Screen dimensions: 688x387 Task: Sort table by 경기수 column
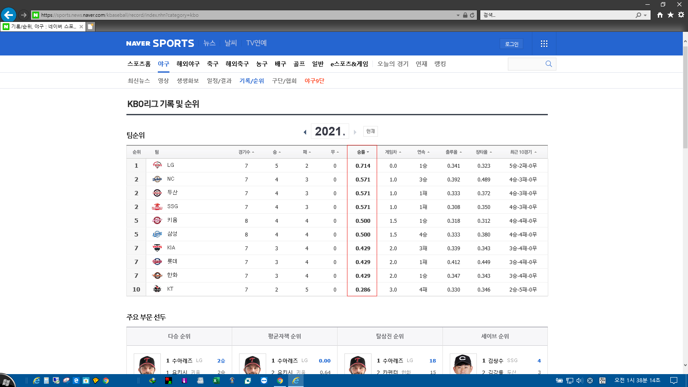point(246,152)
